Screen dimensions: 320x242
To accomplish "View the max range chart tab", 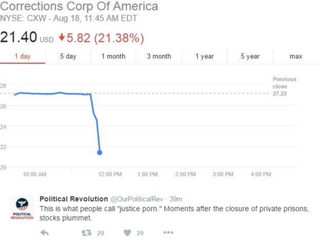I will tap(296, 56).
